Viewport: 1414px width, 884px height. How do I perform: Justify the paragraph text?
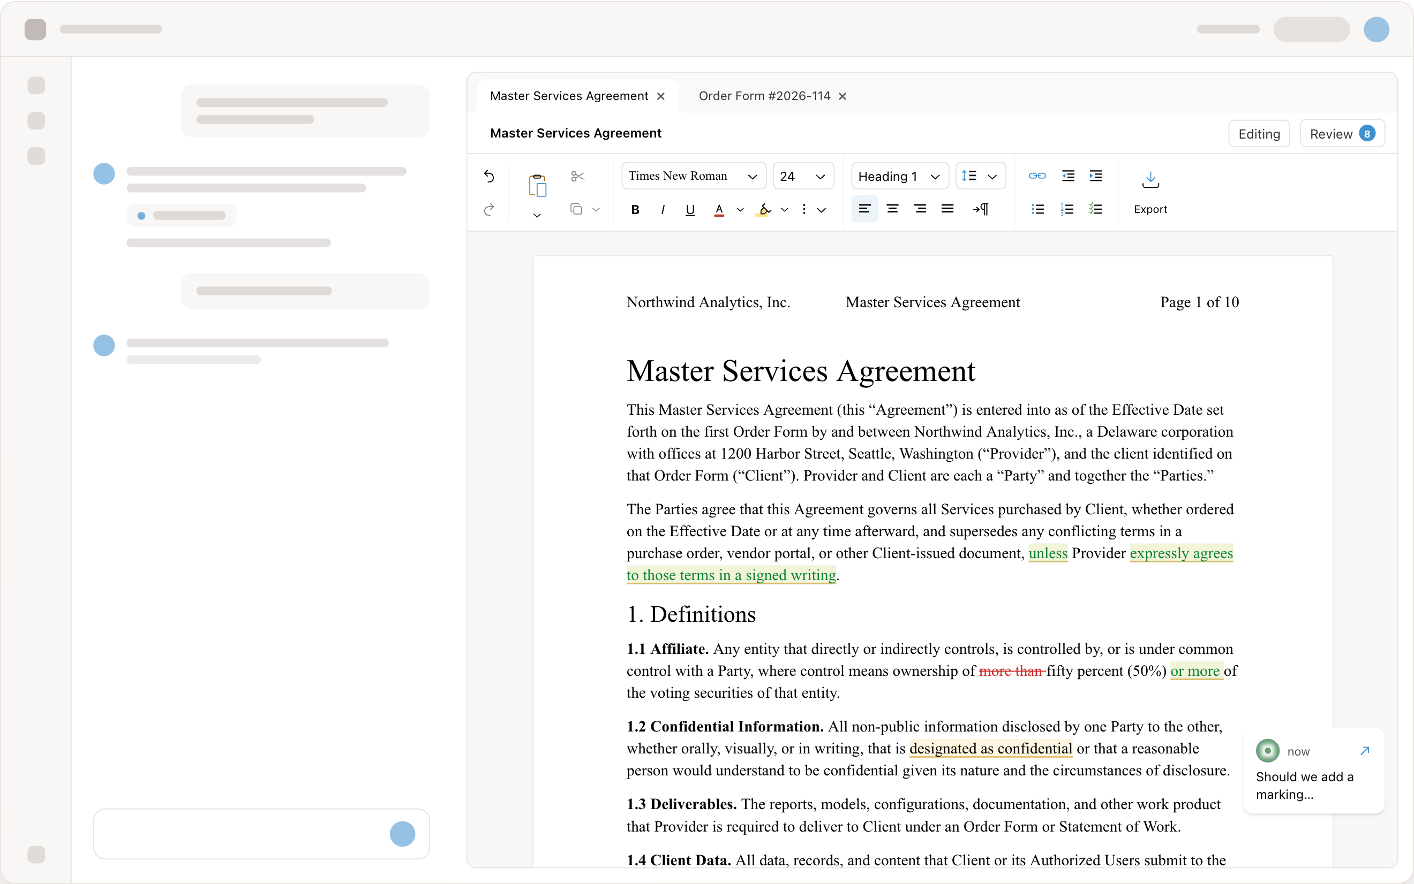(x=947, y=209)
